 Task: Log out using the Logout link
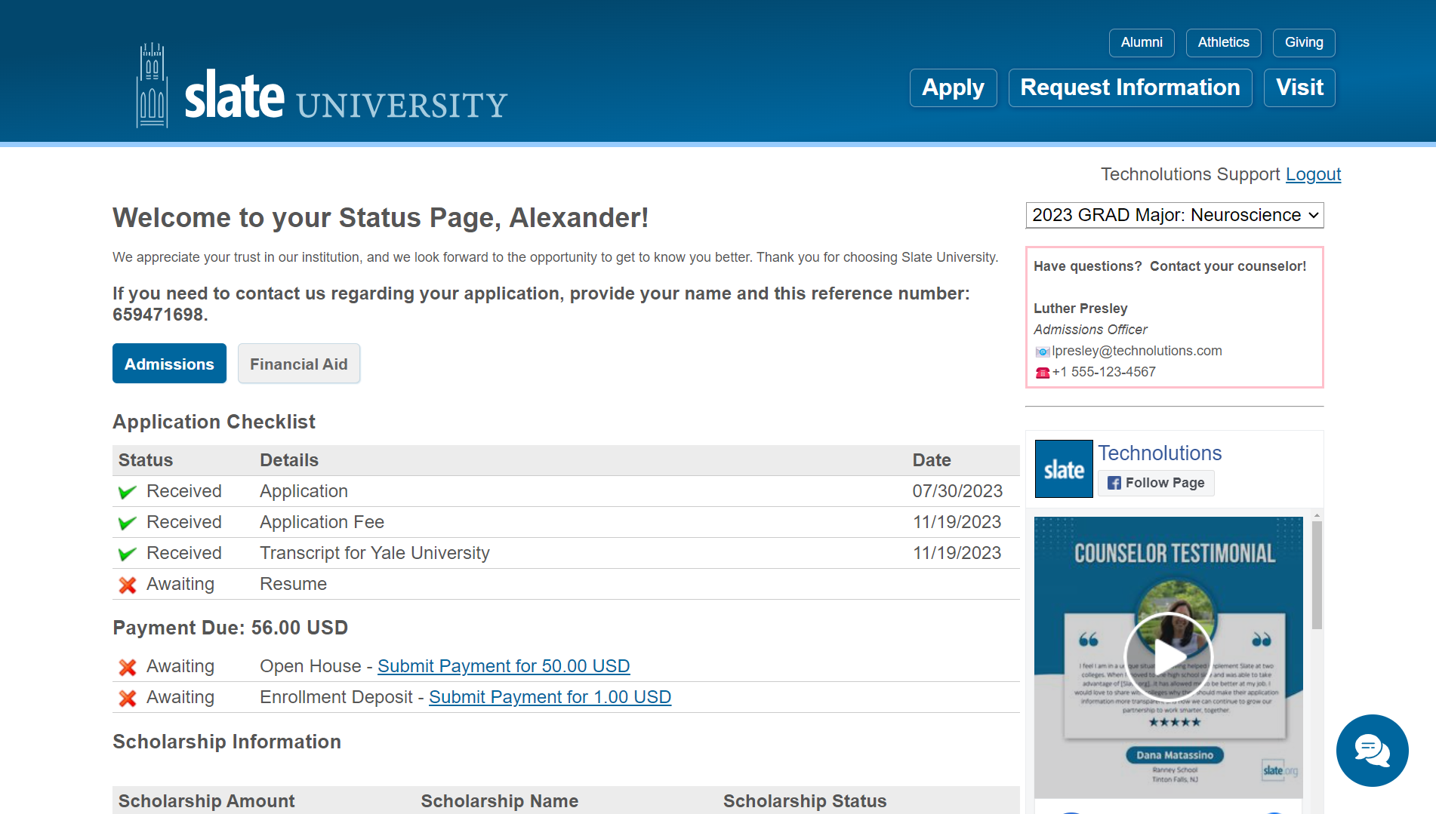1313,174
